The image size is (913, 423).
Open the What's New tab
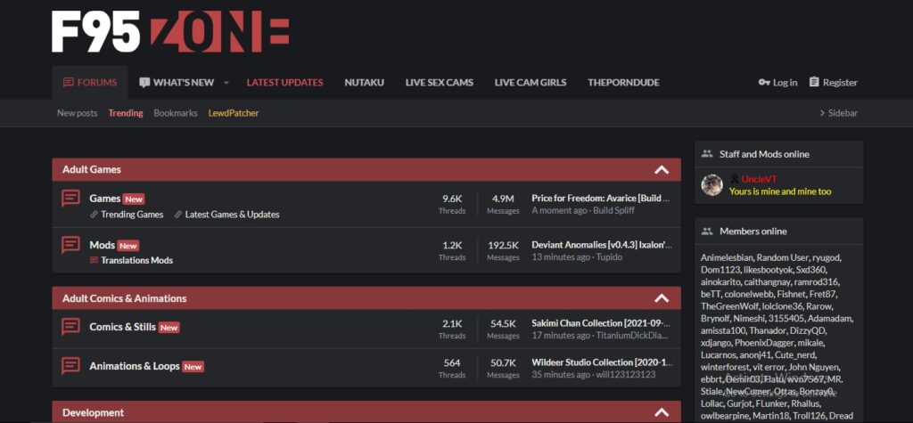pos(177,83)
